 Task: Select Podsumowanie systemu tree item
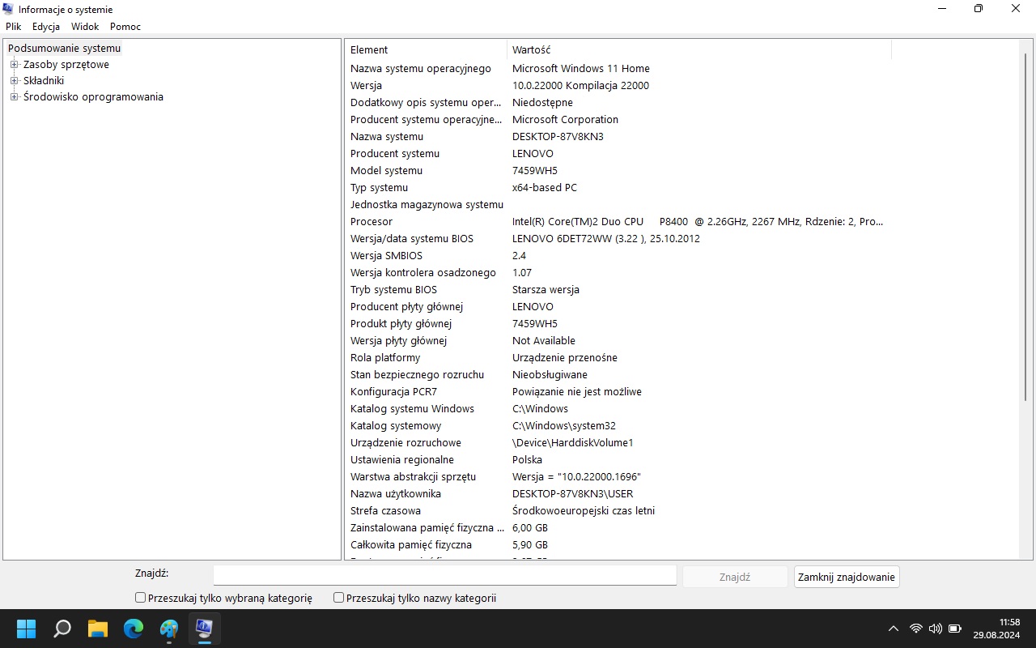click(x=64, y=49)
